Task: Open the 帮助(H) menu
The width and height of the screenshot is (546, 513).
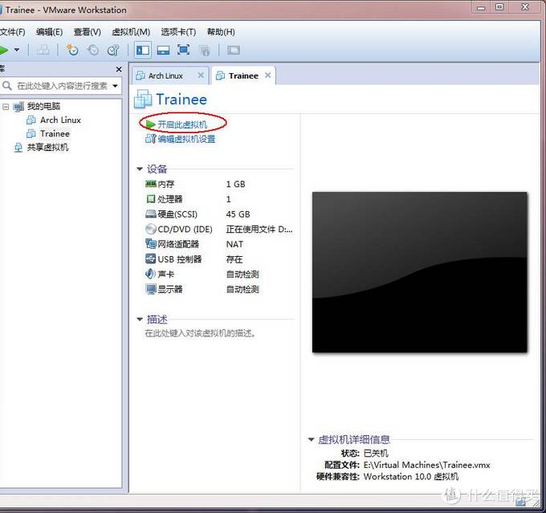Action: coord(221,32)
